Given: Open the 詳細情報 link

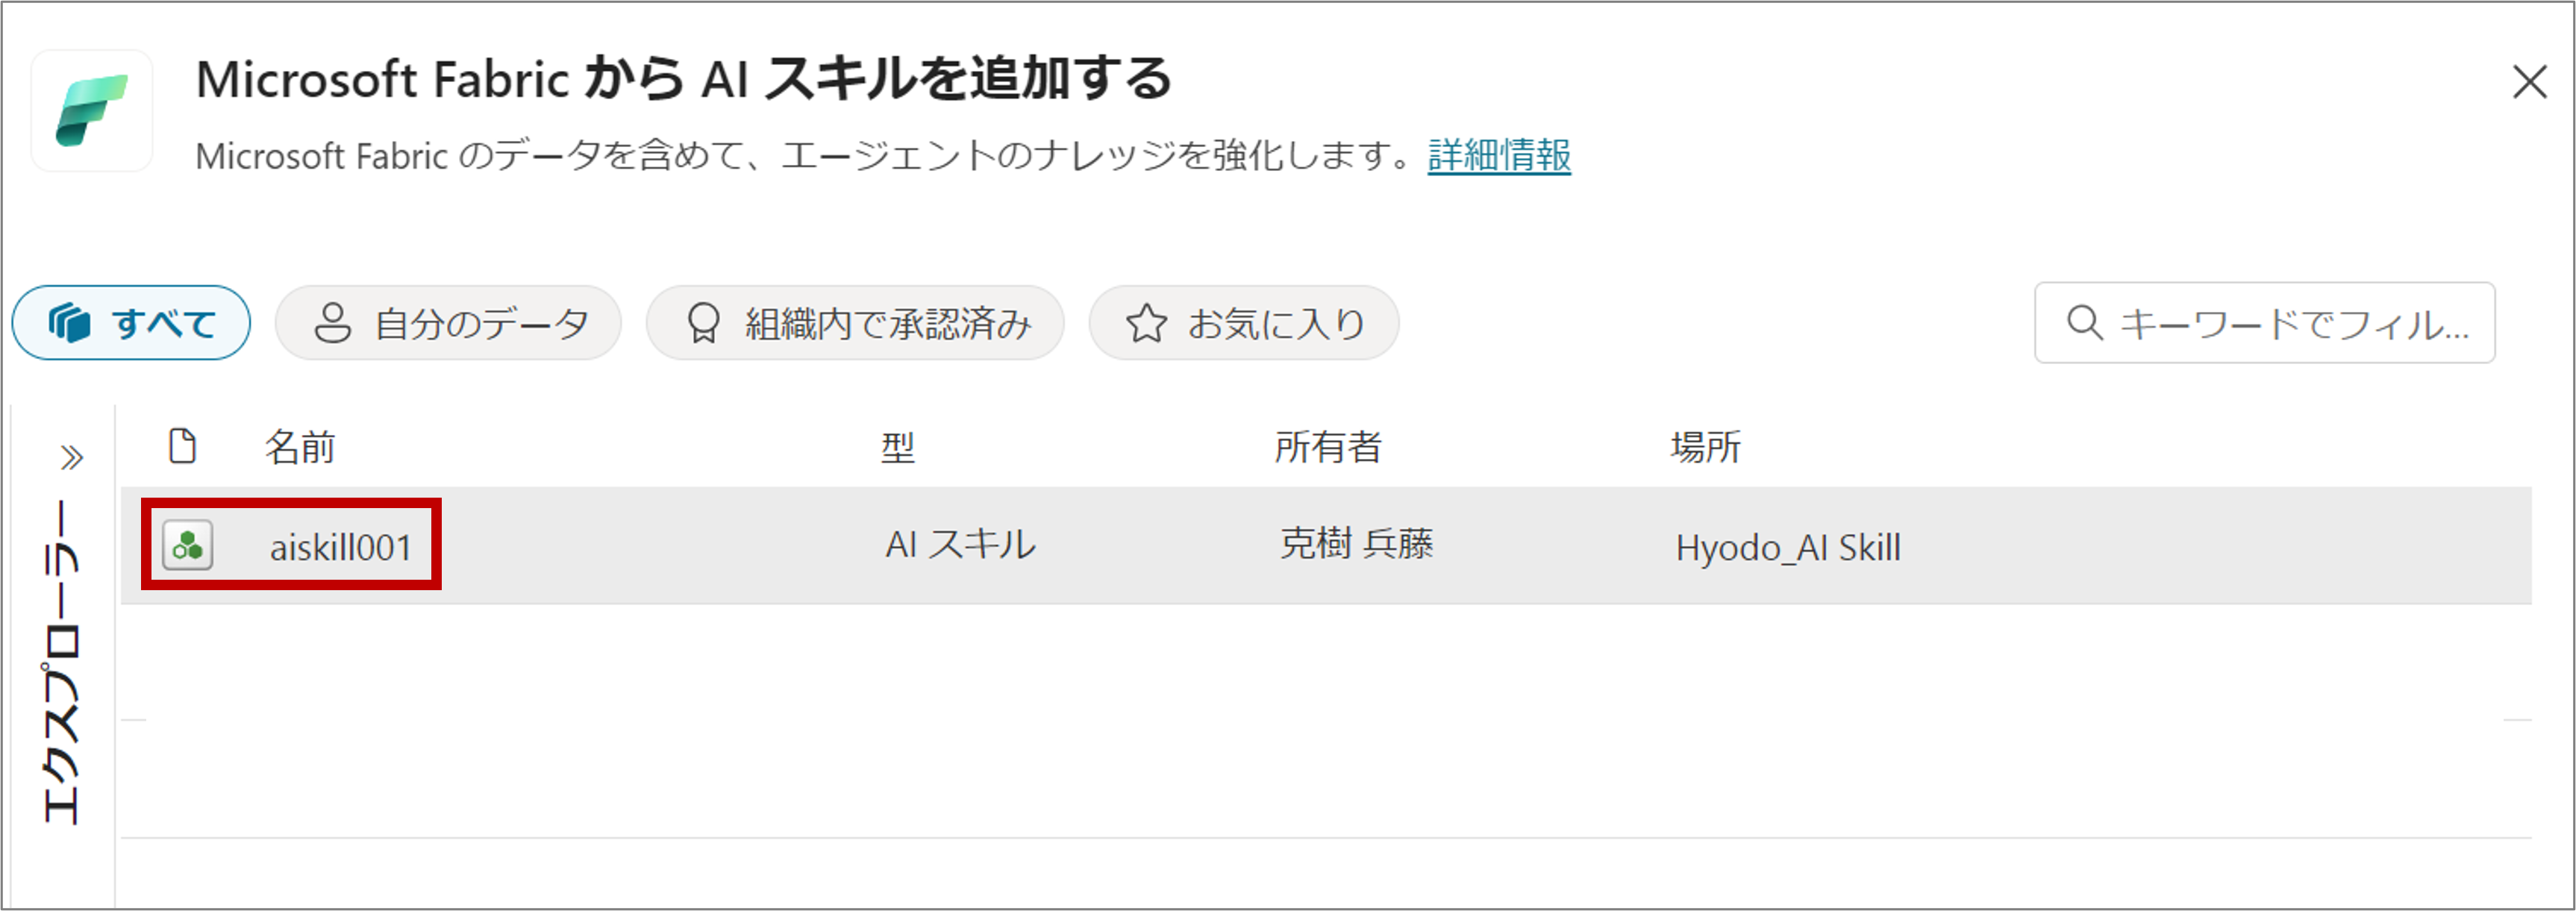Looking at the screenshot, I should 1498,156.
